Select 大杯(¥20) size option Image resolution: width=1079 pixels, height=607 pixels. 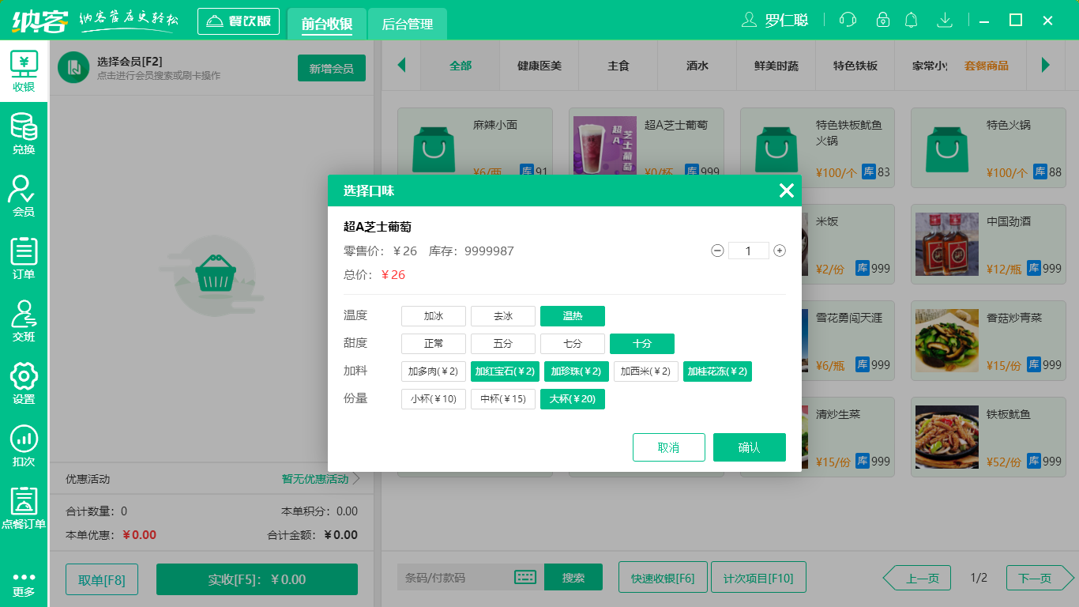(573, 399)
